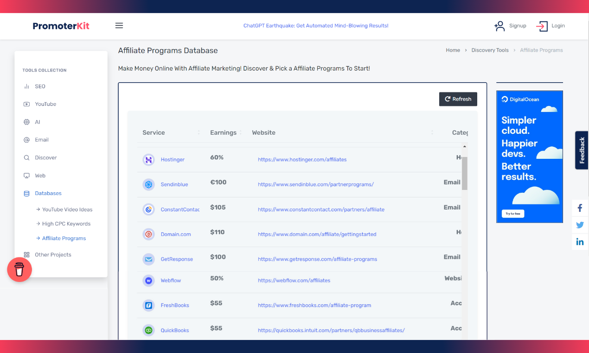Open the Feedback side tab

click(x=582, y=150)
